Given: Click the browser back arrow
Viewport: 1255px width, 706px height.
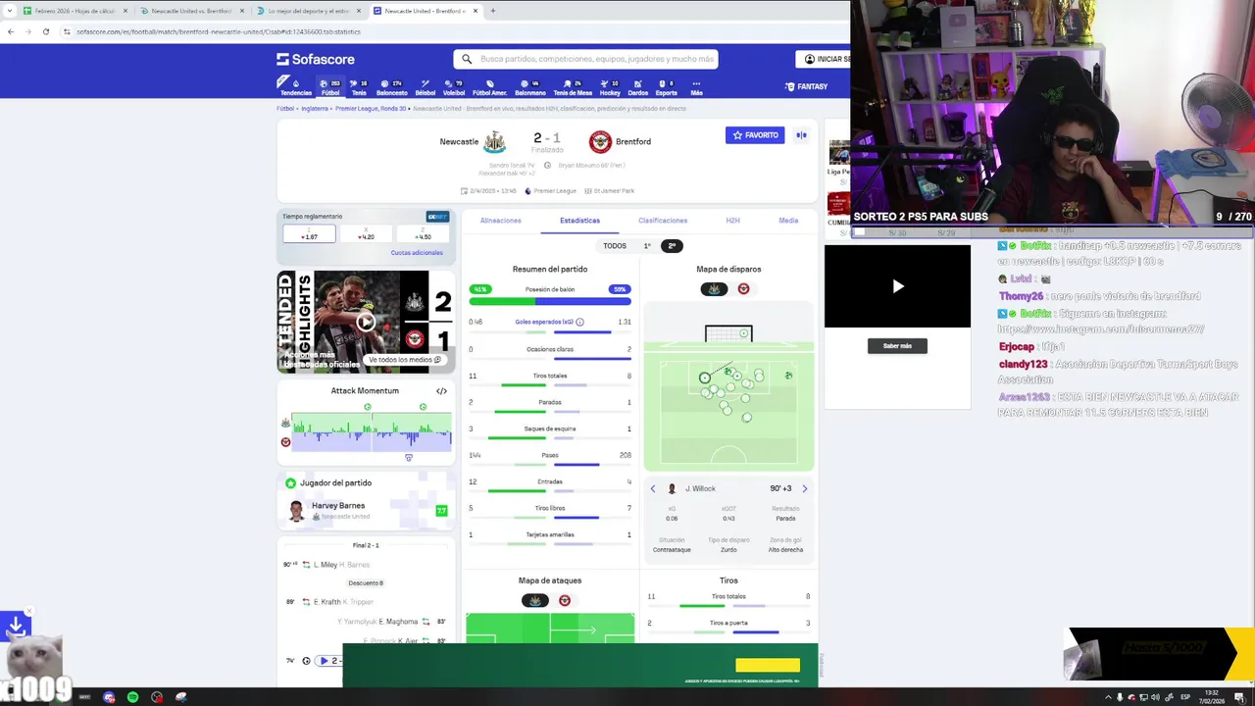Looking at the screenshot, I should [10, 31].
